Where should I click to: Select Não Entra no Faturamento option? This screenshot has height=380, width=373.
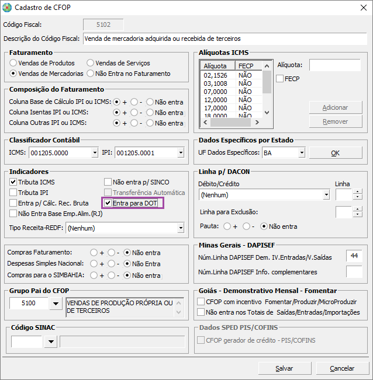tap(90, 74)
